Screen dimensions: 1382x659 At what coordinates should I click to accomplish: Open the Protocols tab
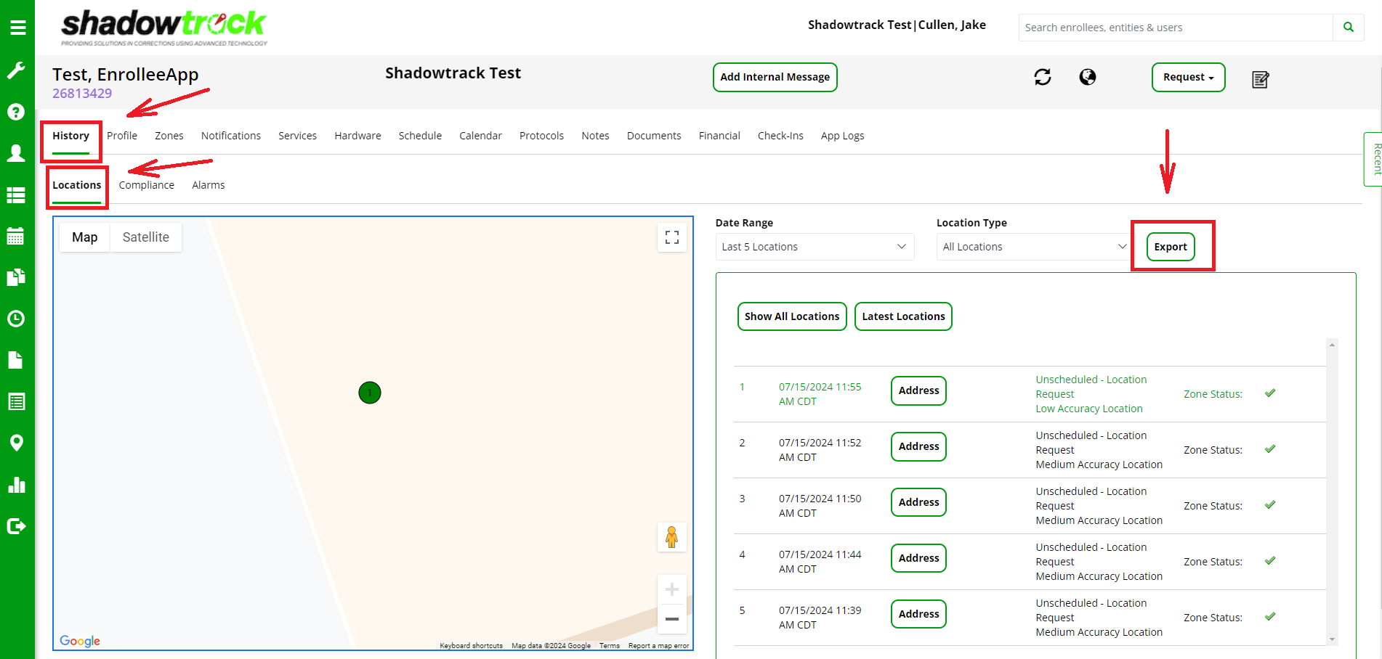tap(541, 136)
